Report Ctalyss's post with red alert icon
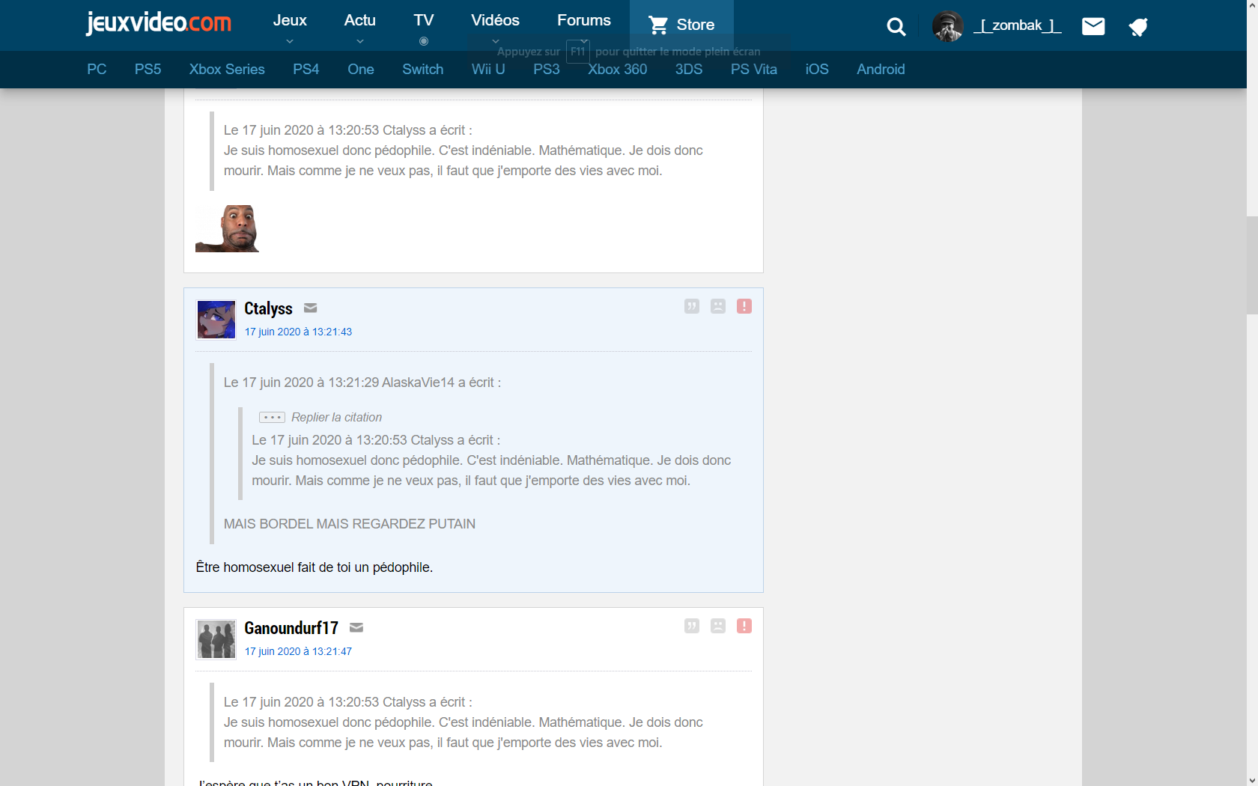Image resolution: width=1258 pixels, height=786 pixels. pos(744,306)
